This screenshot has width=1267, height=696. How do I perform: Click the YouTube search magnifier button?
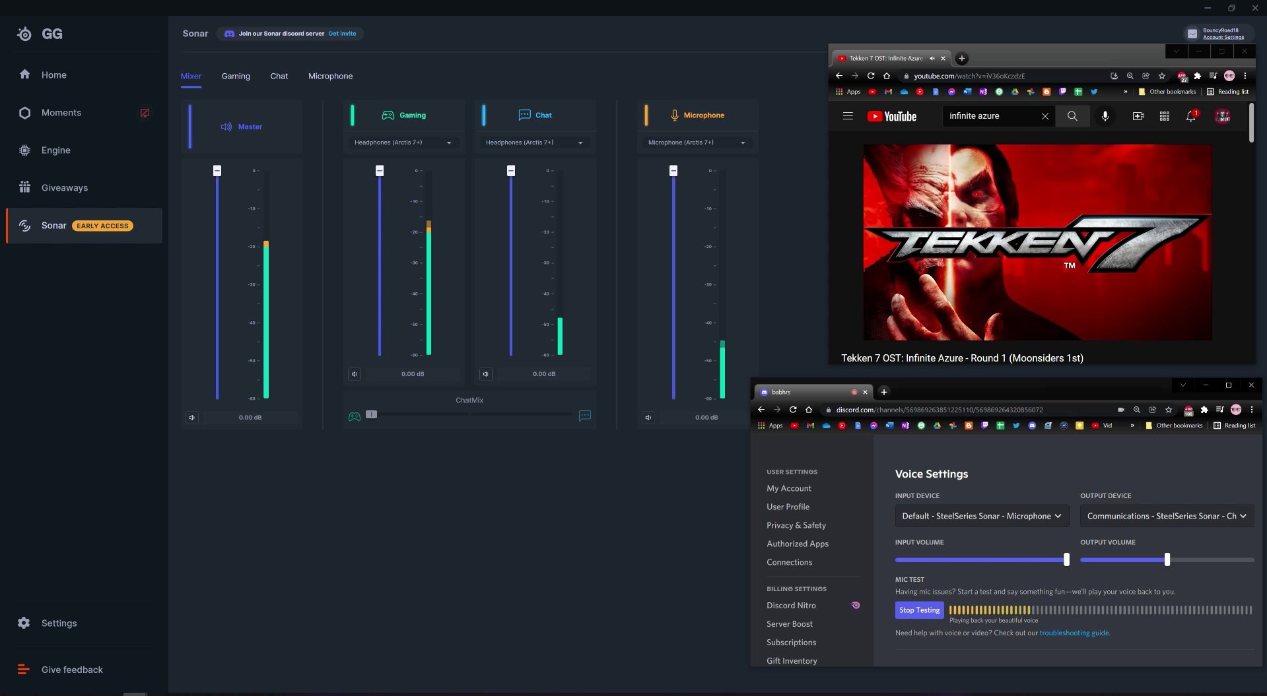tap(1072, 116)
